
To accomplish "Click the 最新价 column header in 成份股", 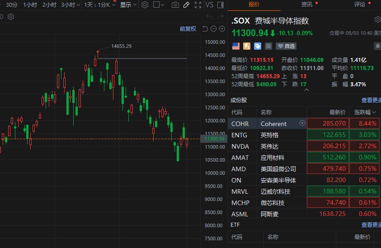I will (337, 112).
